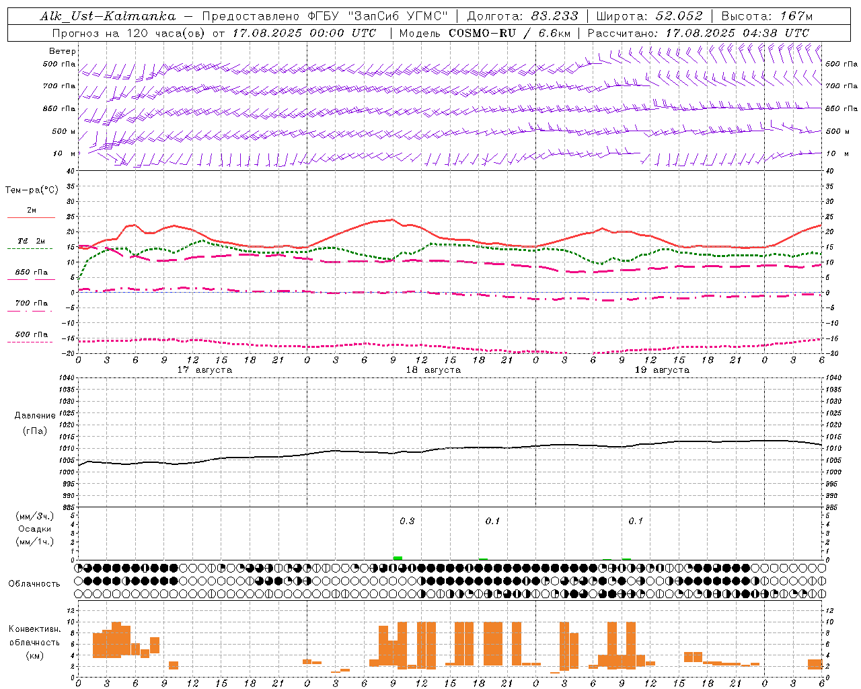Click the 17 августа date label
The image size is (861, 689).
click(x=204, y=370)
